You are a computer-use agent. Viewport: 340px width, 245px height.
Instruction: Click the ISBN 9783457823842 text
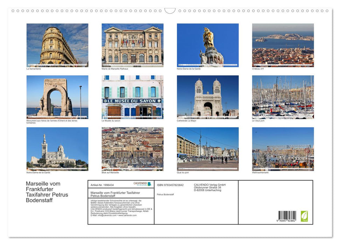point(170,185)
